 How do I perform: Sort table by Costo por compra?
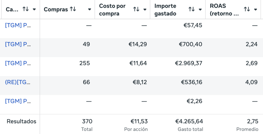(136, 9)
